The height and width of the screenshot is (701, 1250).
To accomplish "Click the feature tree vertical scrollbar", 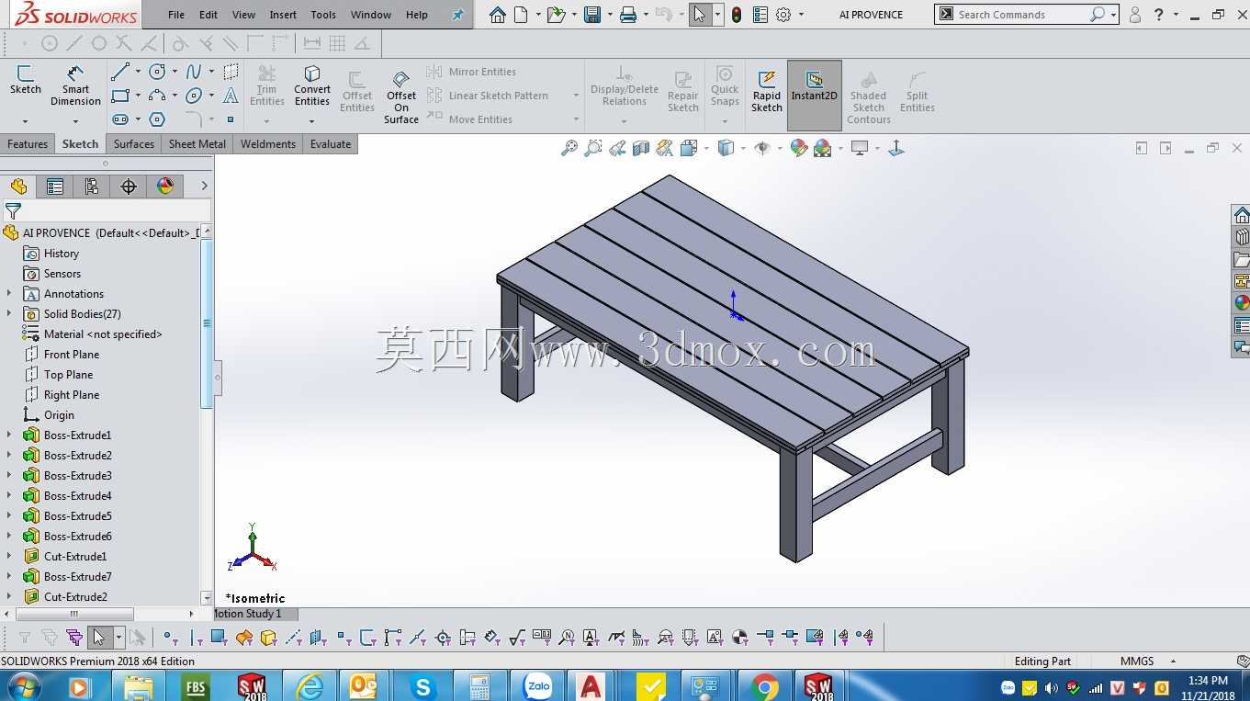I will pyautogui.click(x=207, y=323).
